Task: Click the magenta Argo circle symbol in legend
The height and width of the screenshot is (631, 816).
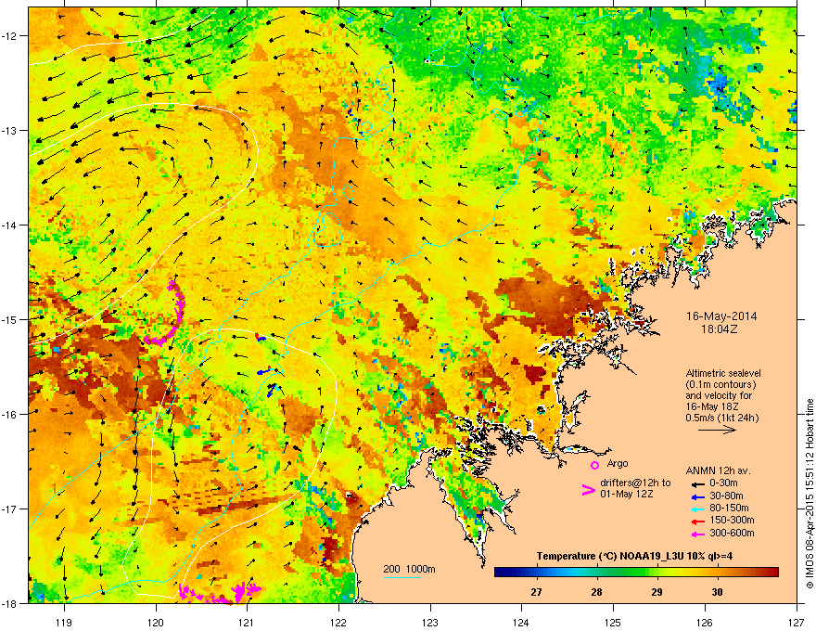Action: coord(594,465)
